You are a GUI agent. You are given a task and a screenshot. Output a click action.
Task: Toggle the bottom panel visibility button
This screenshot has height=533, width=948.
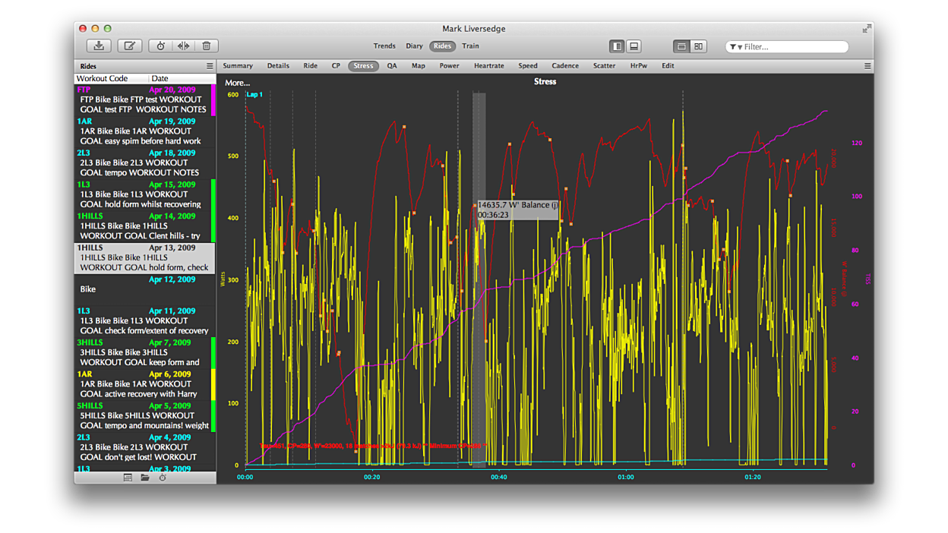634,46
